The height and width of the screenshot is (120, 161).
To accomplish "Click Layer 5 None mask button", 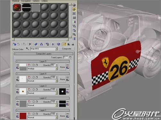I will pyautogui.click(x=63, y=67).
